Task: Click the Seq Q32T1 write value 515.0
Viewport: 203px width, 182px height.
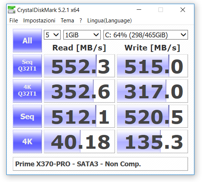Action: 152,66
